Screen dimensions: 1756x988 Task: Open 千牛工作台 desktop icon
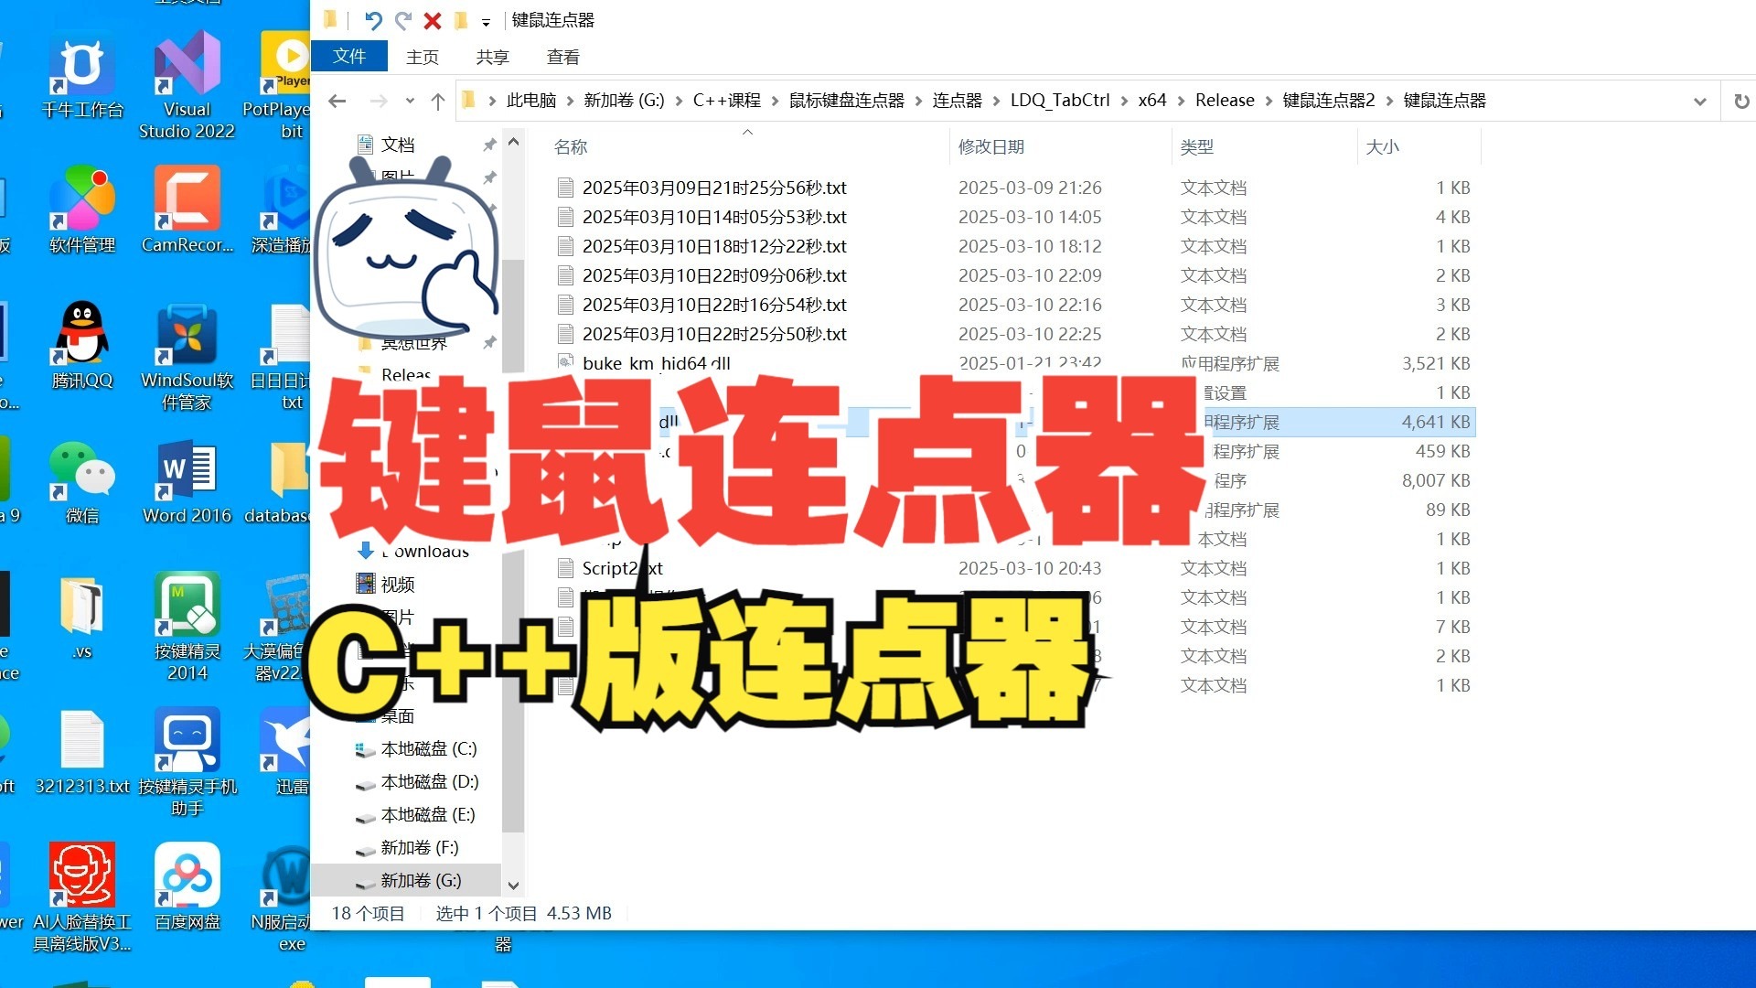[82, 78]
